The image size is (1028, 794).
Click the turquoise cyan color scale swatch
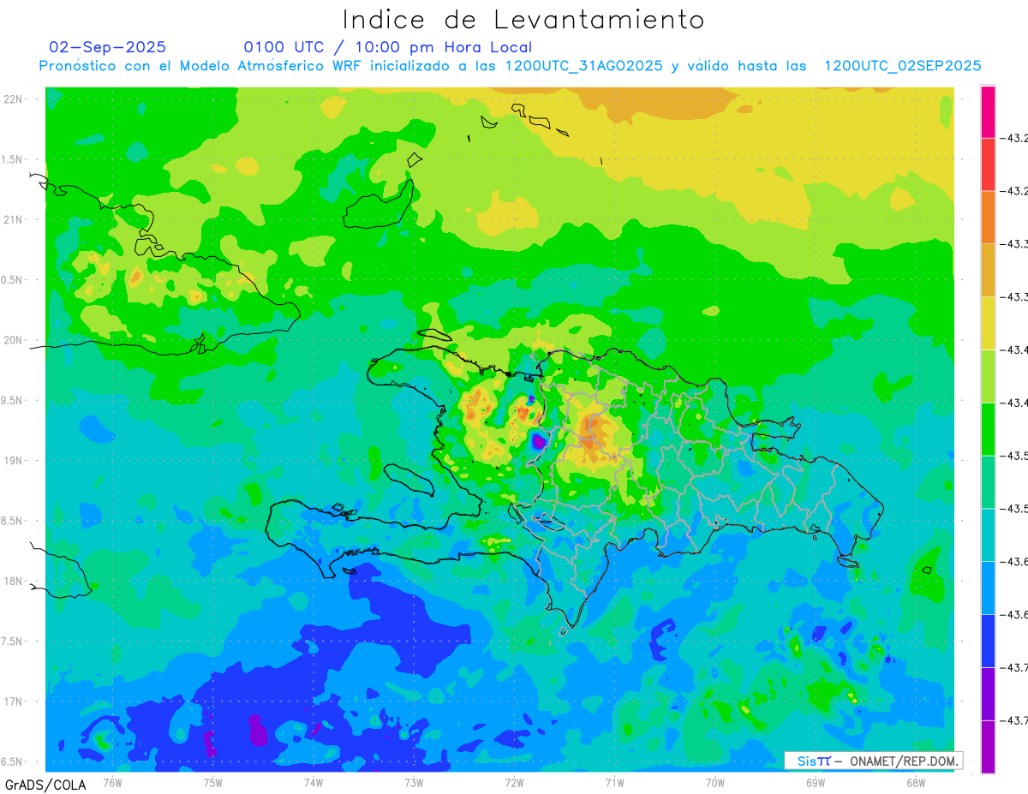[988, 535]
